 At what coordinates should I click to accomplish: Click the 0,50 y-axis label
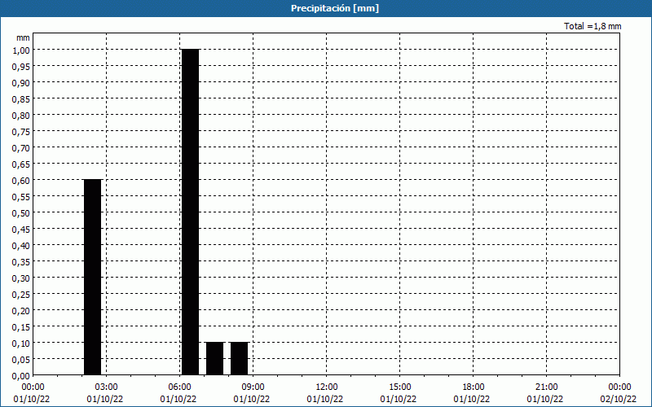(x=21, y=212)
